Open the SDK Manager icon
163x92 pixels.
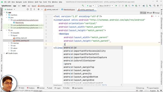(150, 6)
